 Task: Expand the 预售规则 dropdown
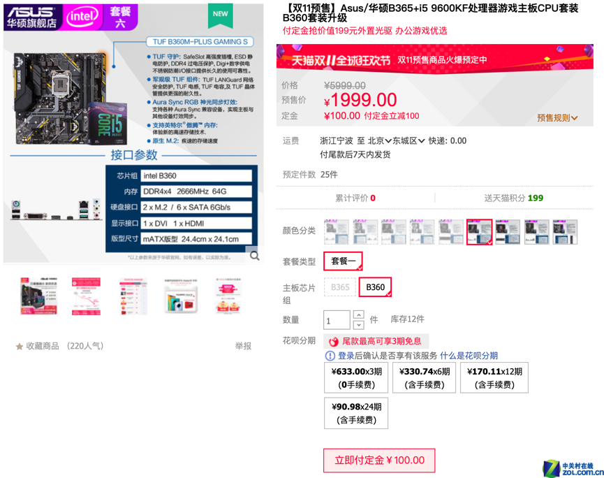click(x=557, y=118)
